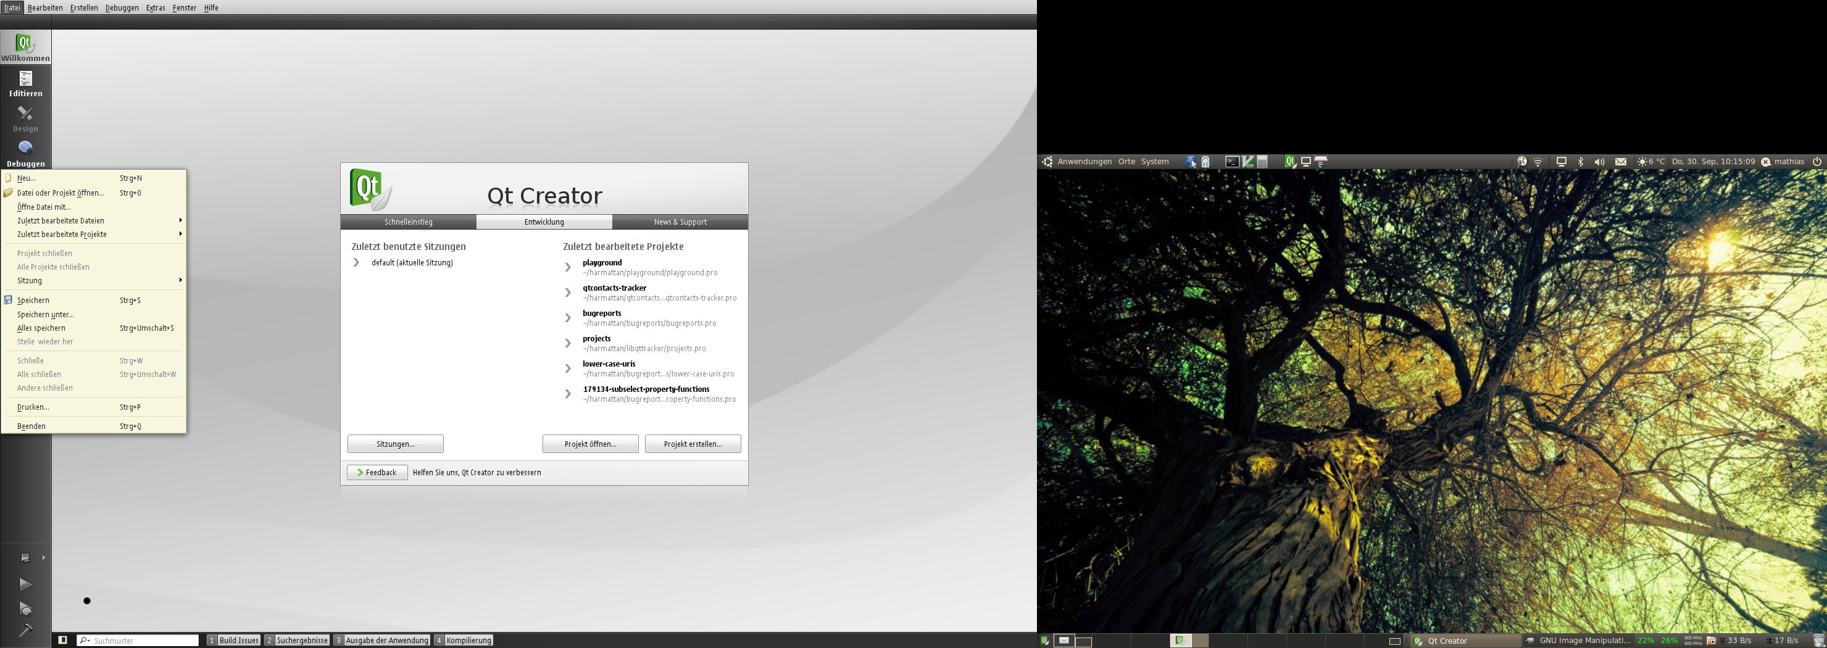Open the Debuggen menu in menu bar
This screenshot has width=1827, height=648.
click(x=122, y=8)
